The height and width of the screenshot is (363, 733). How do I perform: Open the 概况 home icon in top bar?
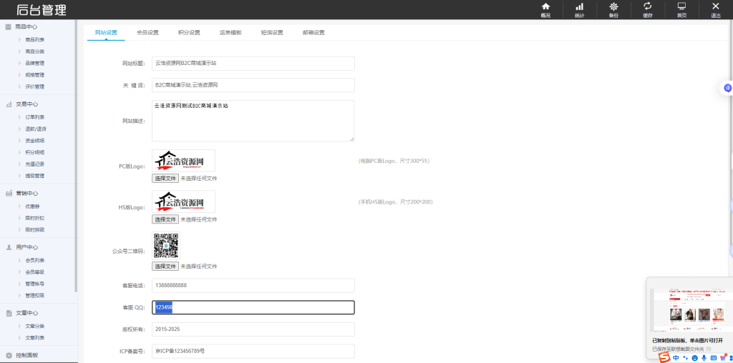pos(545,9)
